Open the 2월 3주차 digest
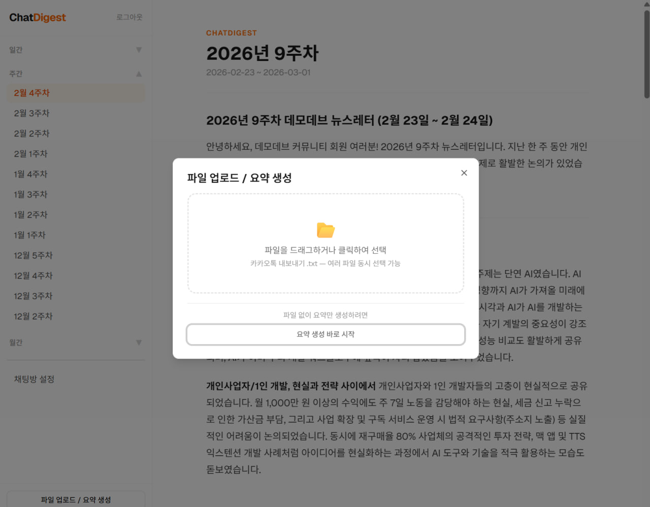This screenshot has width=650, height=507. point(31,113)
